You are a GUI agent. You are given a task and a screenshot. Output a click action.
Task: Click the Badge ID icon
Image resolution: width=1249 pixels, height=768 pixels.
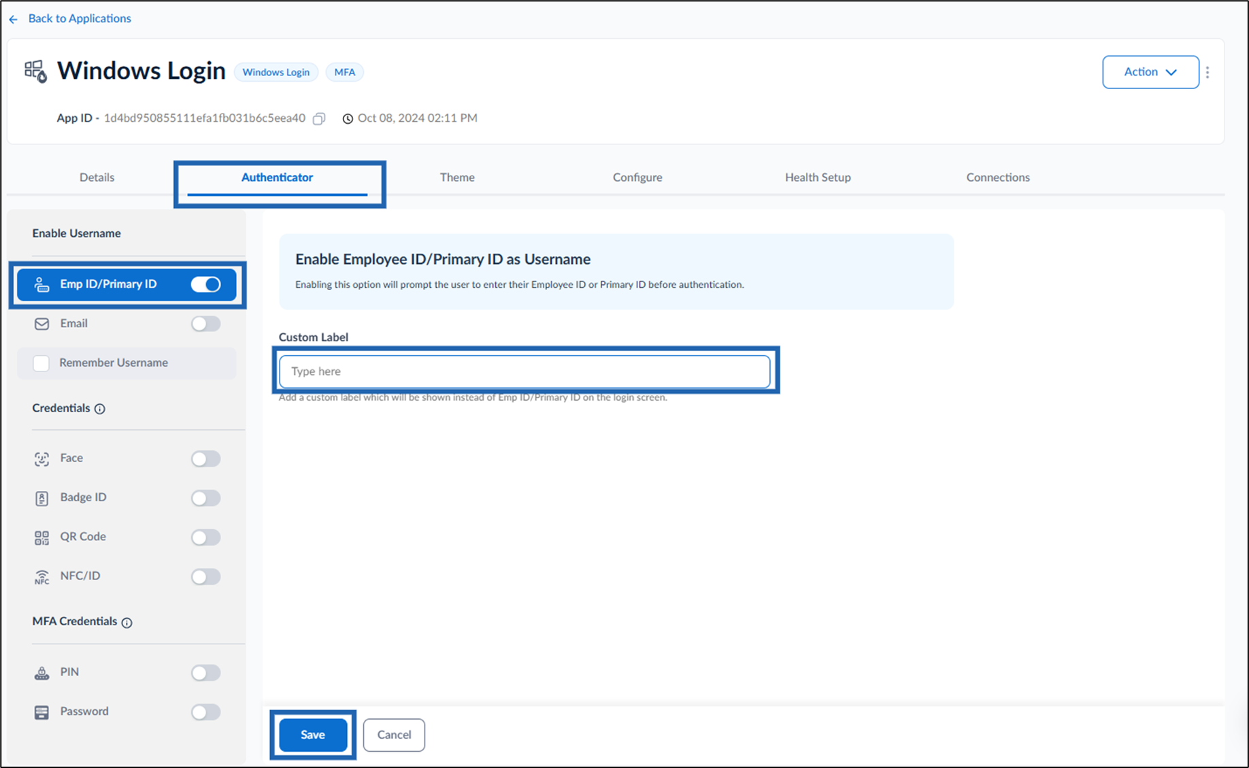(x=41, y=499)
